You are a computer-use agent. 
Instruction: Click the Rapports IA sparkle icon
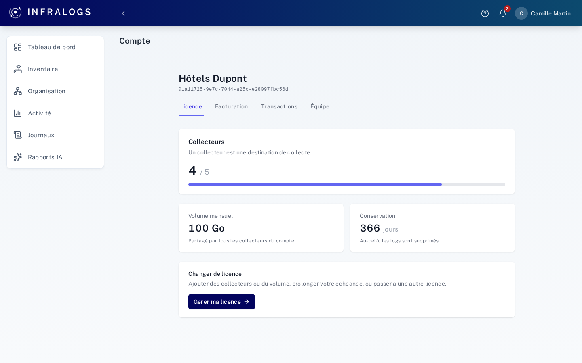(18, 157)
